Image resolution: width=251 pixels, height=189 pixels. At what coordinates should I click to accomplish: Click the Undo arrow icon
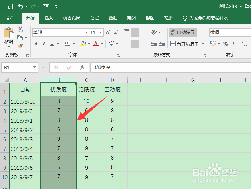pyautogui.click(x=21, y=7)
